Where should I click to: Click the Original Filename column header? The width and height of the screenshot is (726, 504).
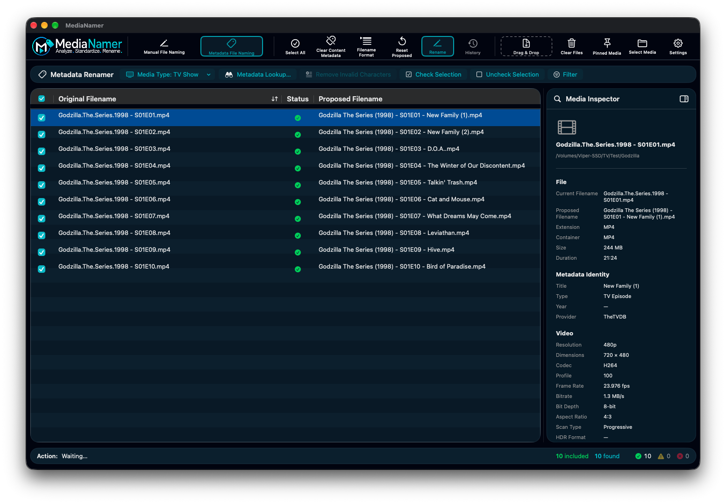tap(87, 99)
